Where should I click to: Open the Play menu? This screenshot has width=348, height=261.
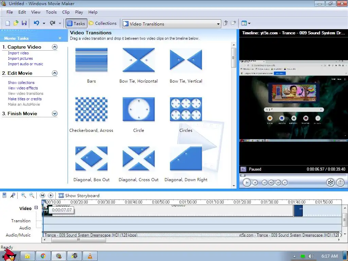pos(79,12)
